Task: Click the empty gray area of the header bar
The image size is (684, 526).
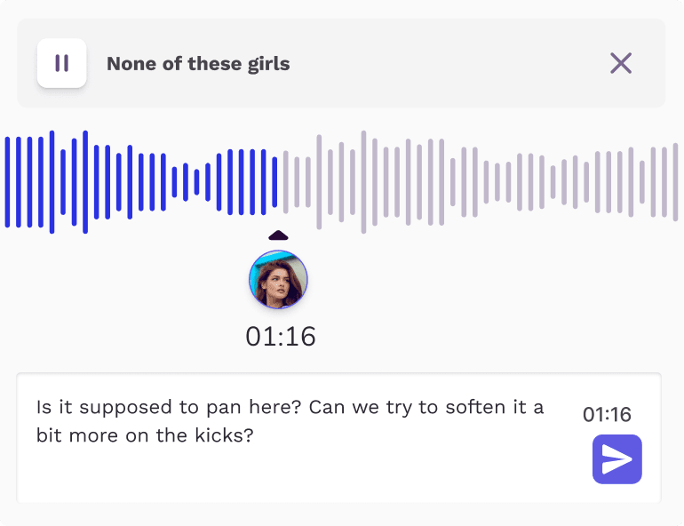Action: (444, 64)
